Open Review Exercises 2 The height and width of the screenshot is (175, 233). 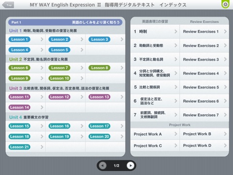click(x=204, y=46)
